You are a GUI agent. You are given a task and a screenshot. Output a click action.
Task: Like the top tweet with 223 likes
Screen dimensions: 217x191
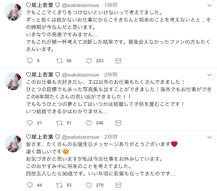(x=89, y=61)
